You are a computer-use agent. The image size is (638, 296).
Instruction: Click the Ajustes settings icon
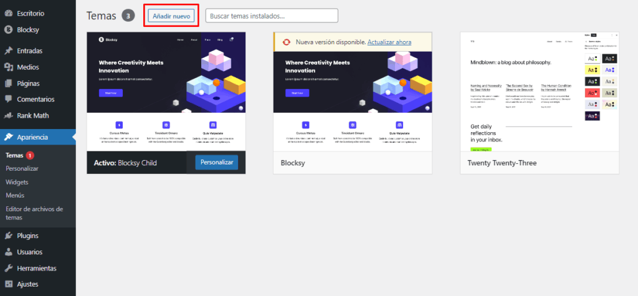8,284
